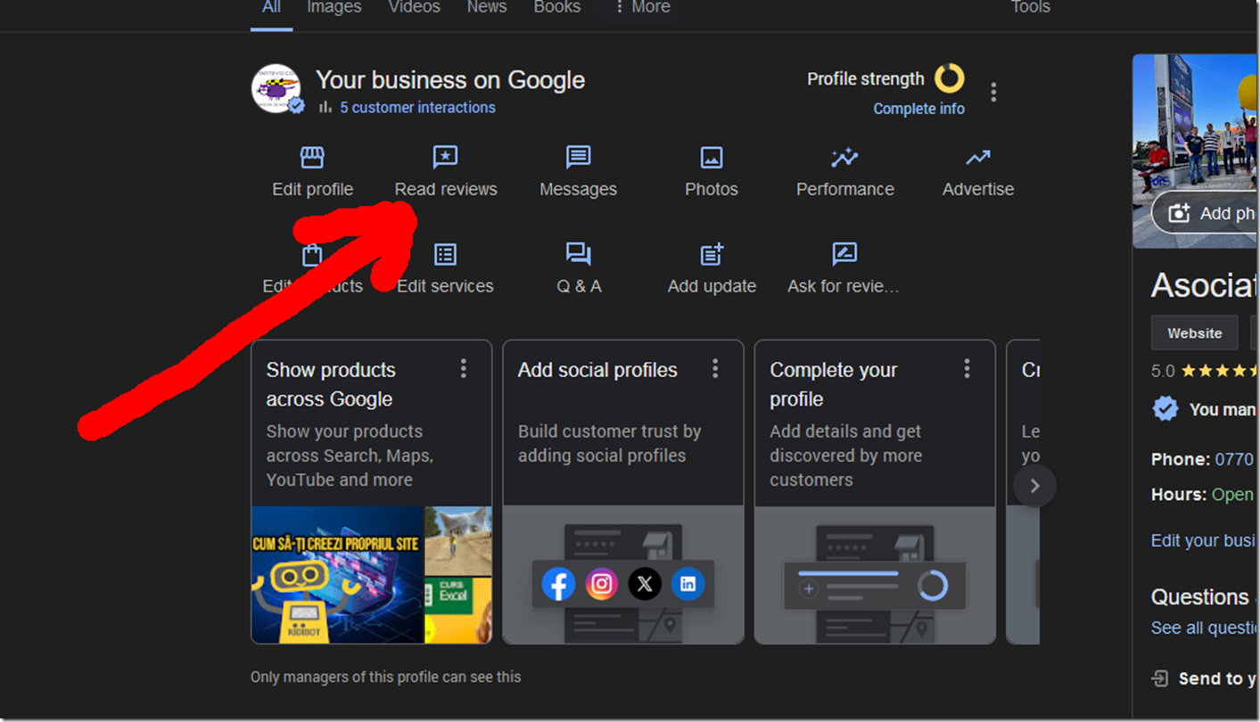Click the Photos icon
The height and width of the screenshot is (722, 1260).
711,169
